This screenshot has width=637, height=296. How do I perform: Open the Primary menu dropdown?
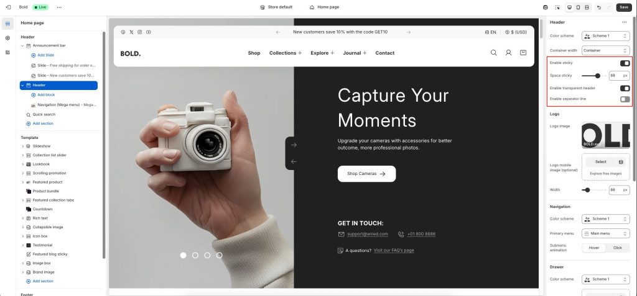coord(606,233)
